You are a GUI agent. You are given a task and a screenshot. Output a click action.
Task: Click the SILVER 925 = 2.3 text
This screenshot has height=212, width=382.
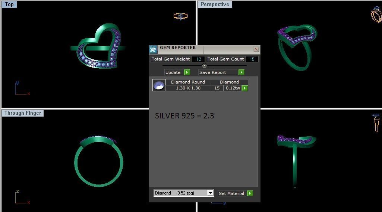point(184,116)
